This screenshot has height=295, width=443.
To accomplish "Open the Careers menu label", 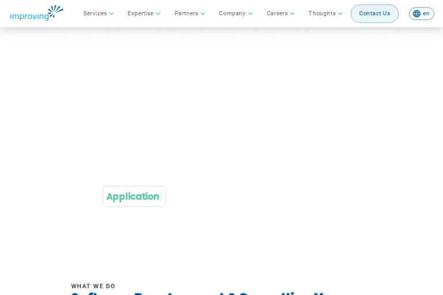I will click(277, 13).
